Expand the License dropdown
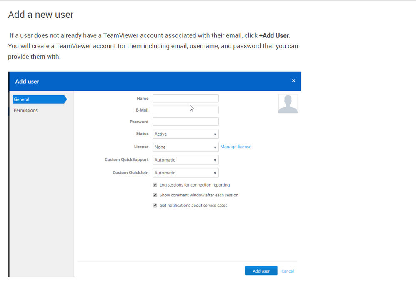 click(x=186, y=147)
